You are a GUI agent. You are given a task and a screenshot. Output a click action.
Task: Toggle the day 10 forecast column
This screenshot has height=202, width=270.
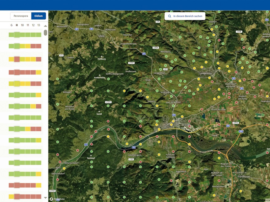[22, 25]
